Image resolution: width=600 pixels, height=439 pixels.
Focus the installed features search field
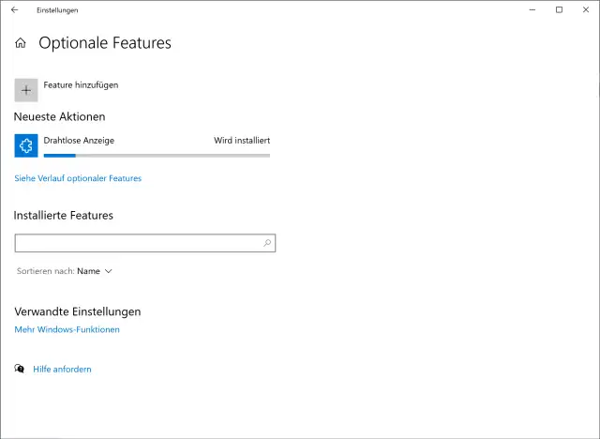[x=138, y=243]
